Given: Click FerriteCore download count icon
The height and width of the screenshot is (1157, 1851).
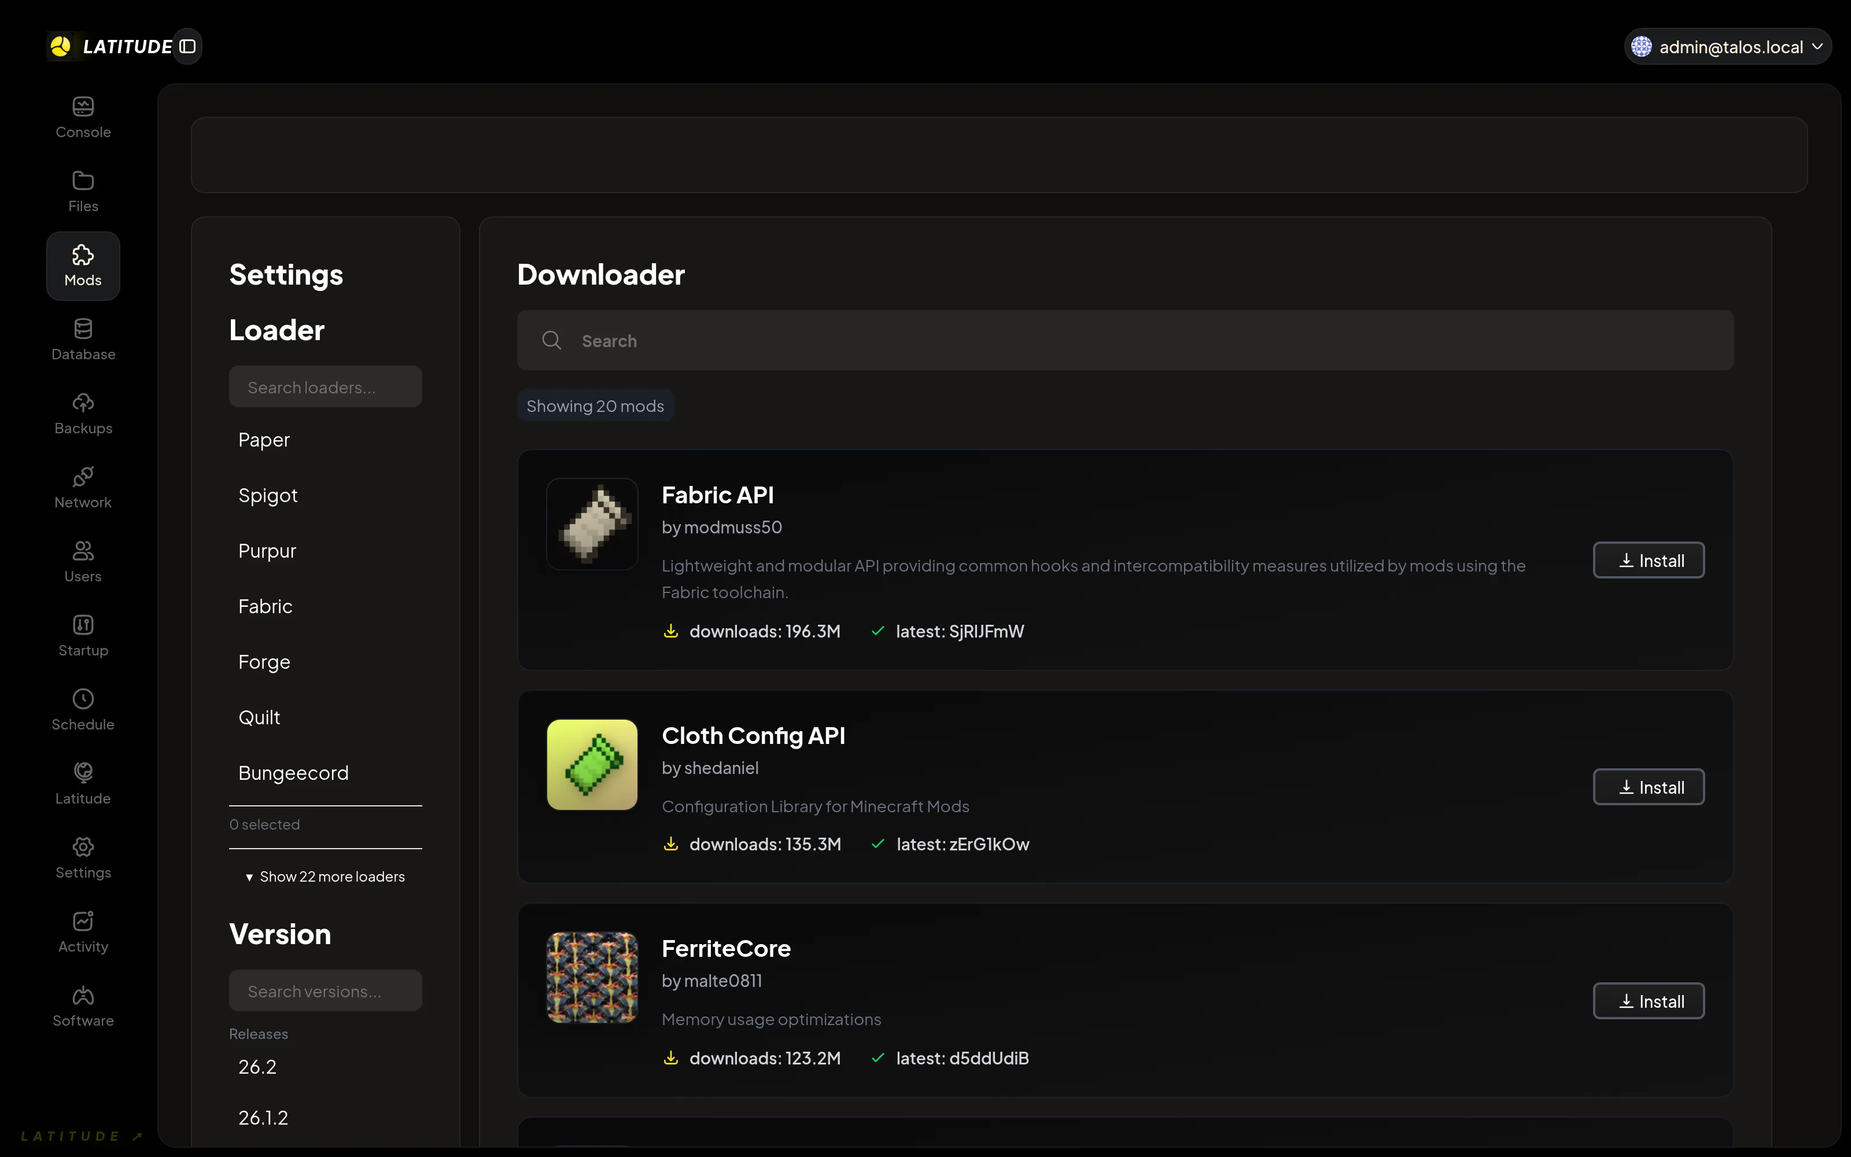Looking at the screenshot, I should coord(671,1058).
